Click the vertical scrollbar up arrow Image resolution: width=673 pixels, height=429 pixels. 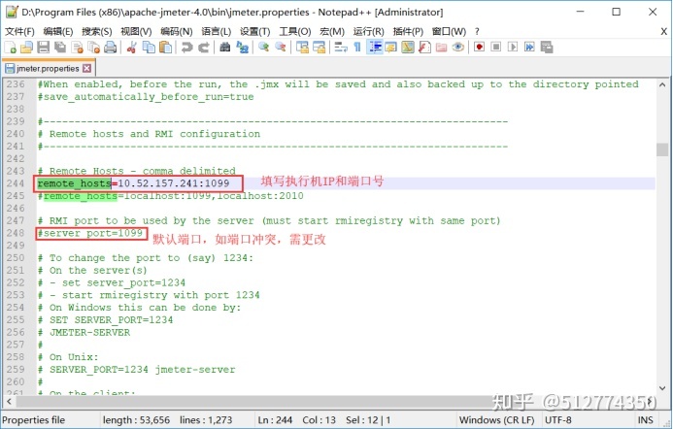662,85
